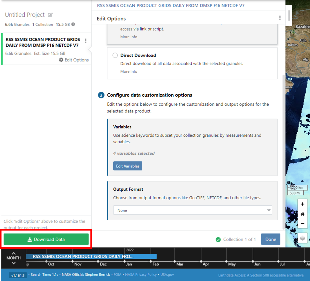Open the collection's three-dot options menu

pos(86,41)
